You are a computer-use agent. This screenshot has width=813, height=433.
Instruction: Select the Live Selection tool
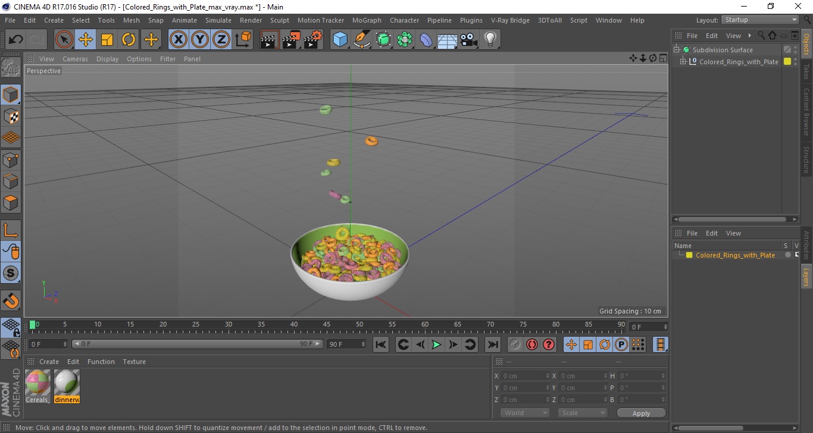point(64,40)
